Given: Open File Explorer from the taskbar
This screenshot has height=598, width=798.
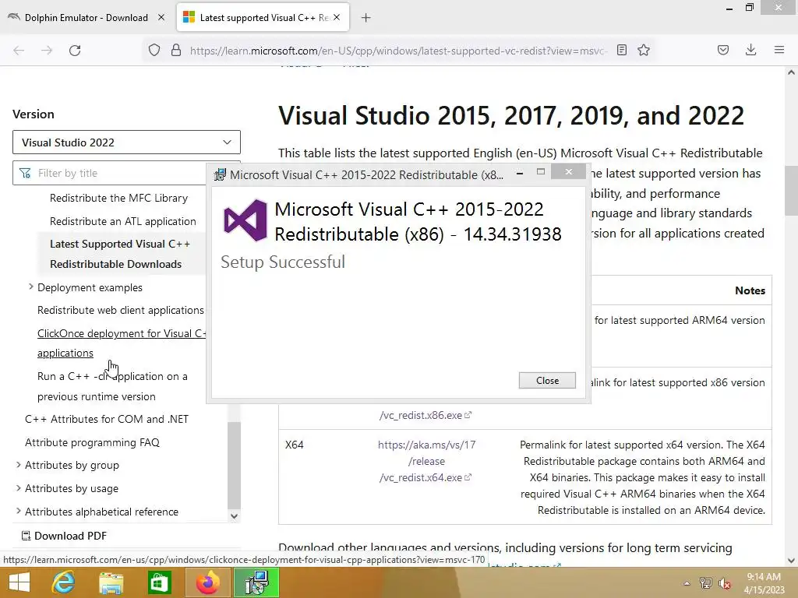Looking at the screenshot, I should (x=111, y=582).
